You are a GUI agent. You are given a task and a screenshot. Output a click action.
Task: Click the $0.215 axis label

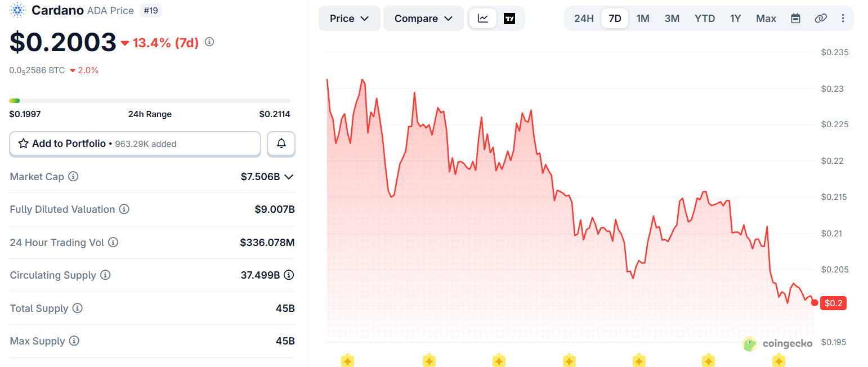[835, 197]
